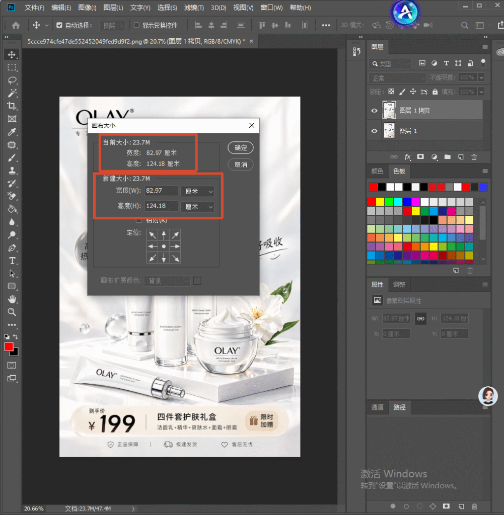
Task: Select the Rectangular Marquee tool
Action: click(x=12, y=67)
